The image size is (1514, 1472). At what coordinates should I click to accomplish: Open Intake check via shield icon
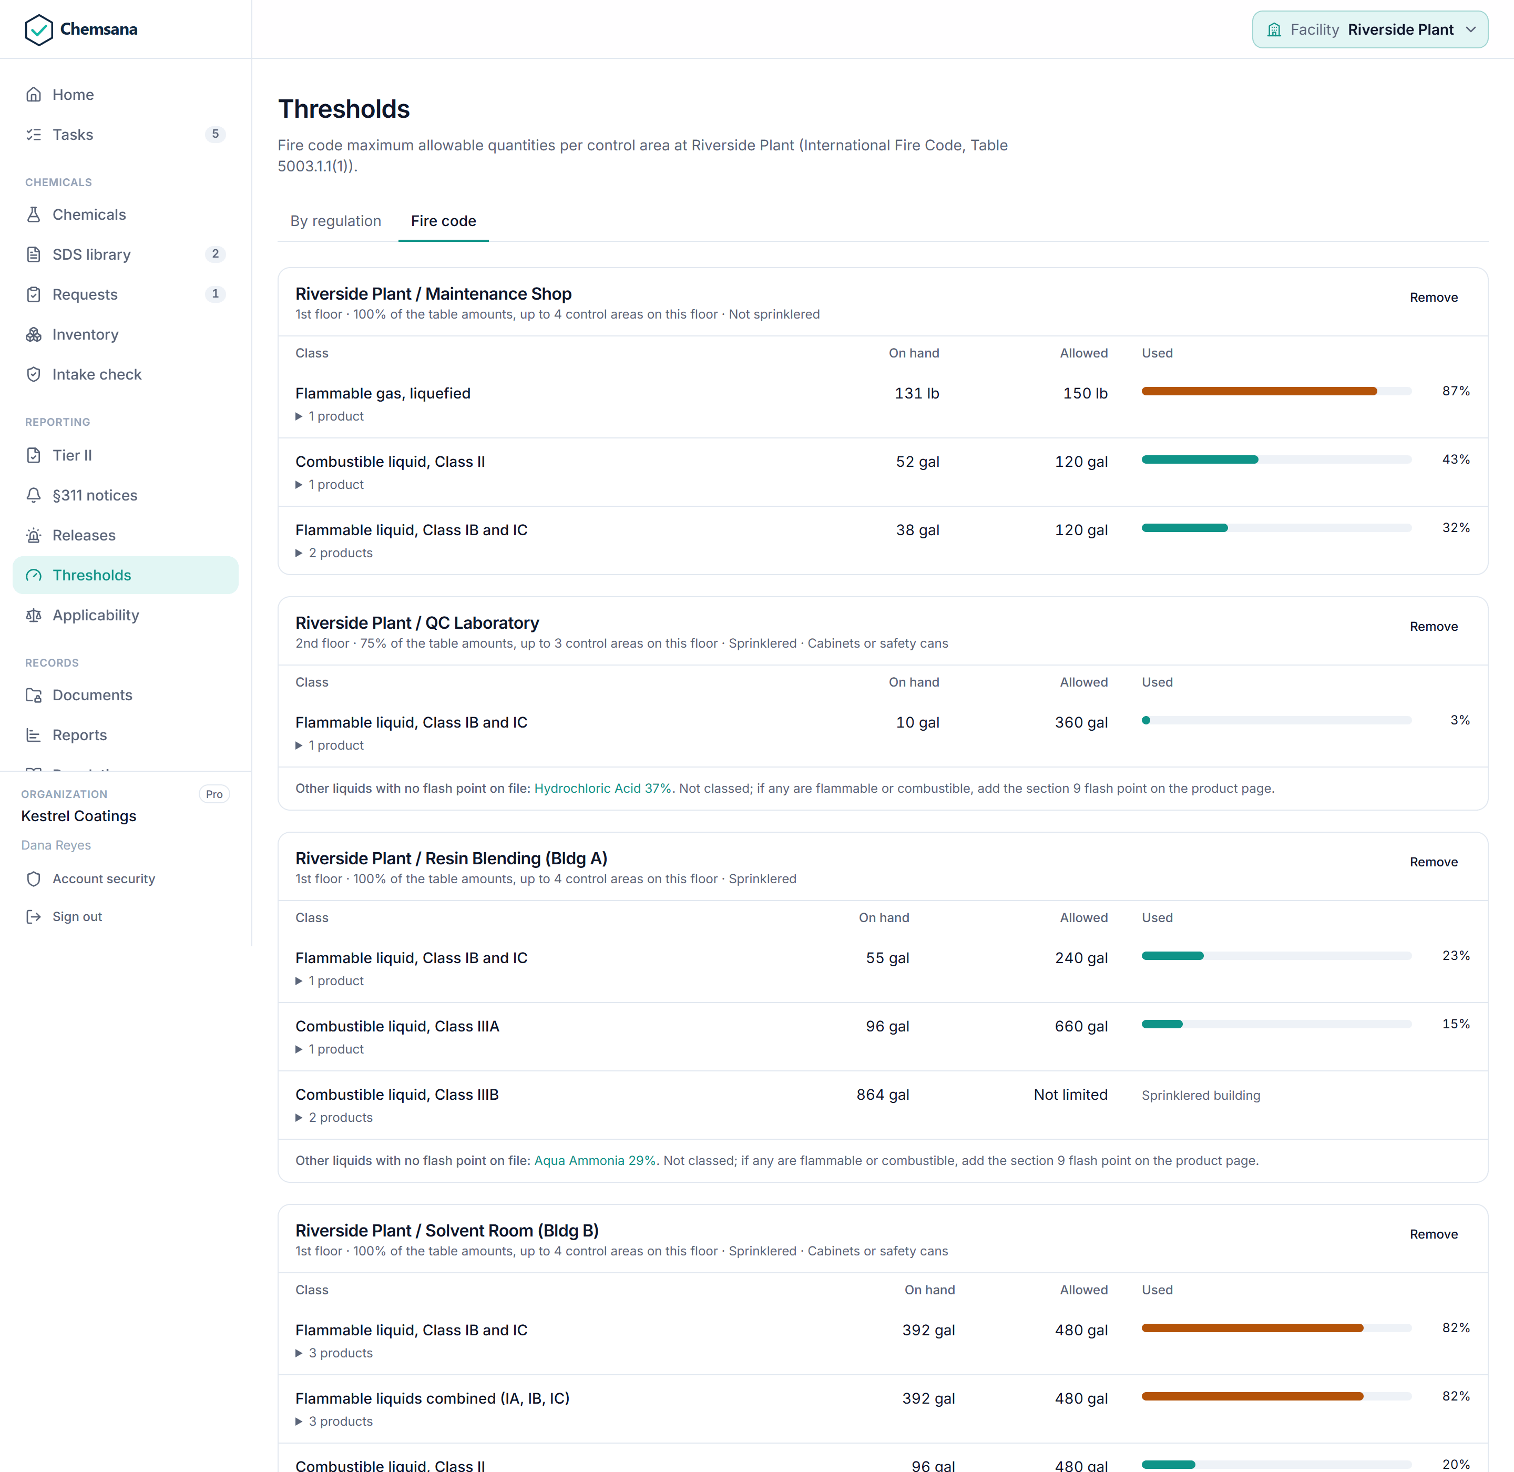pyautogui.click(x=33, y=374)
